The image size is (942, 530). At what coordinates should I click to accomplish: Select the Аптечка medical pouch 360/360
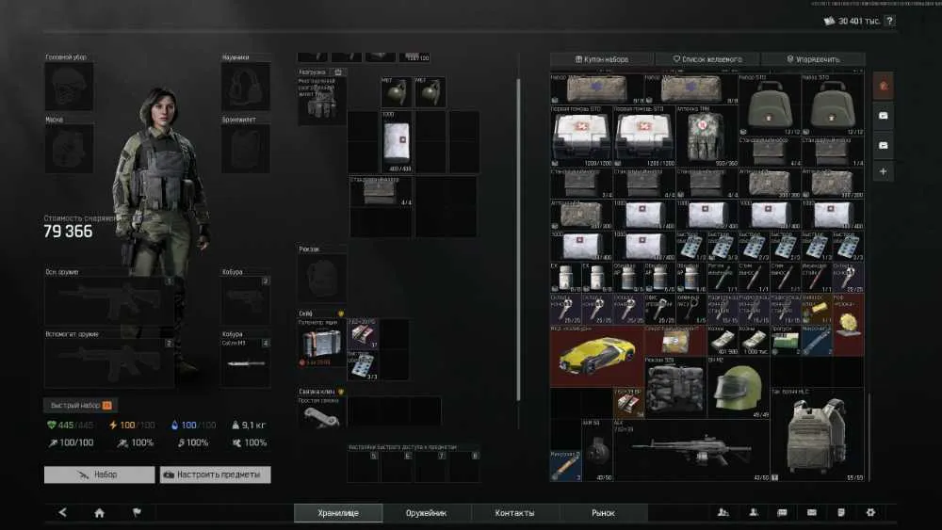[707, 137]
